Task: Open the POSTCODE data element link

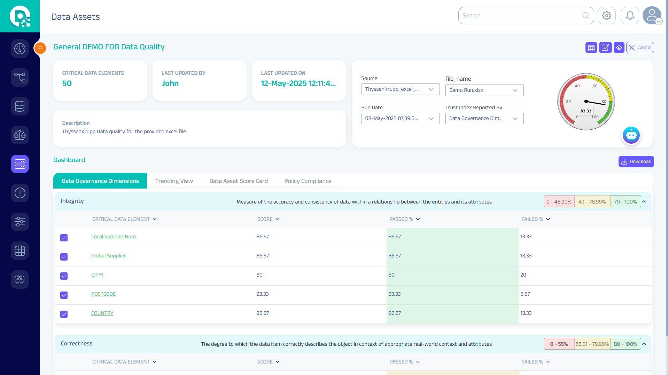Action: pos(103,294)
